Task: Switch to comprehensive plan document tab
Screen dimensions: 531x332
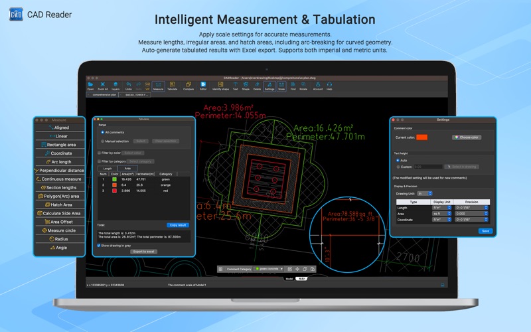Action: click(x=103, y=95)
